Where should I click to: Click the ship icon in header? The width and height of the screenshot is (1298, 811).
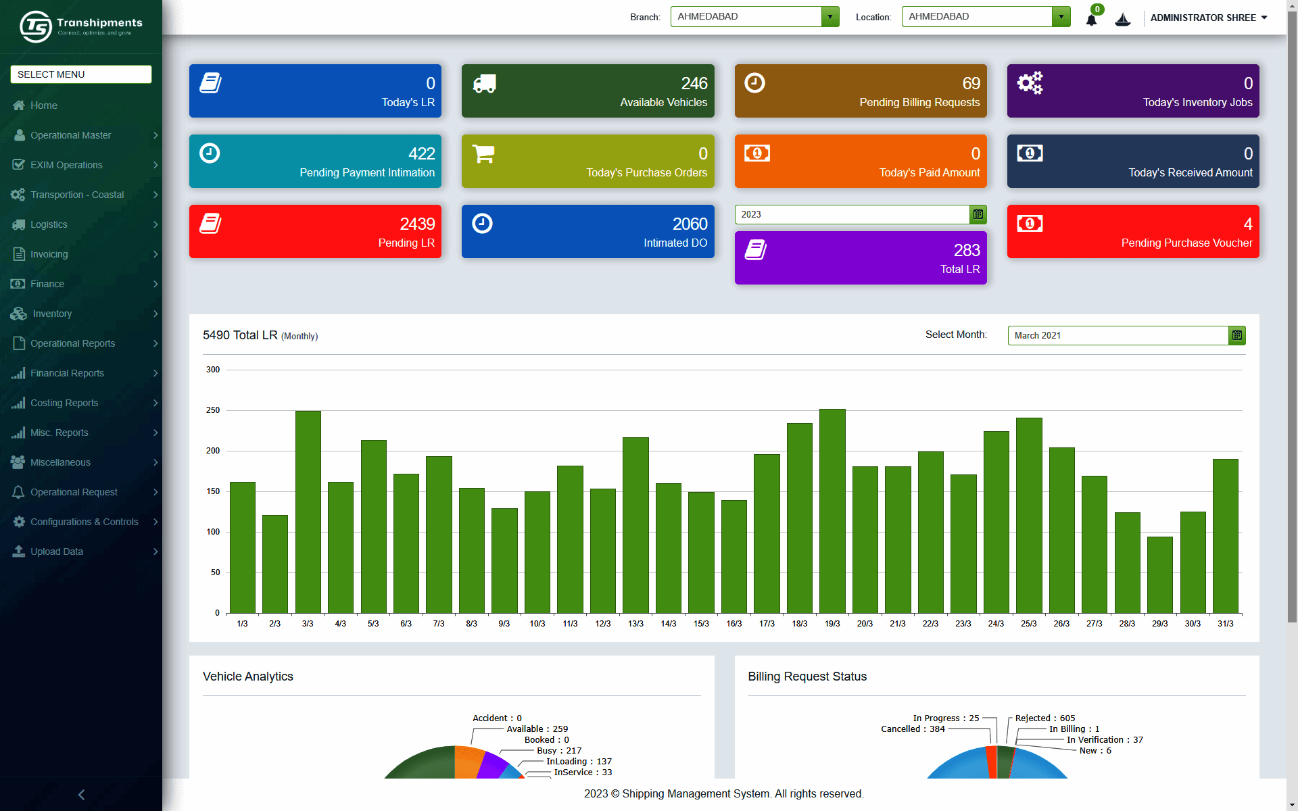[x=1122, y=19]
